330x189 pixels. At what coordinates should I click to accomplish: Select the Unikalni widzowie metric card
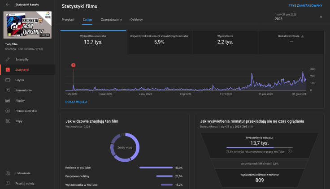click(291, 39)
